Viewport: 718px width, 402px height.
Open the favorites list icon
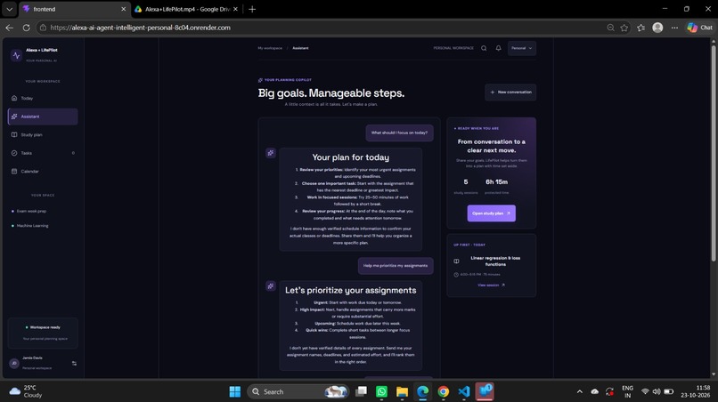click(640, 28)
